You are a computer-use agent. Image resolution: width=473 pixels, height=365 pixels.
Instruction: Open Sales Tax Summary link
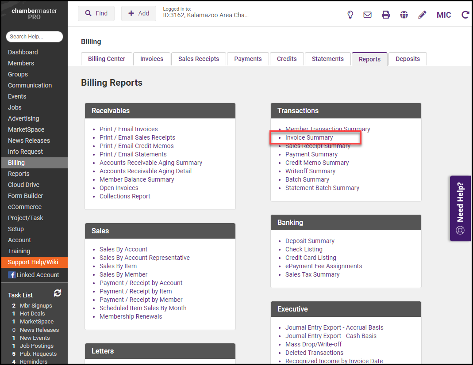point(312,274)
